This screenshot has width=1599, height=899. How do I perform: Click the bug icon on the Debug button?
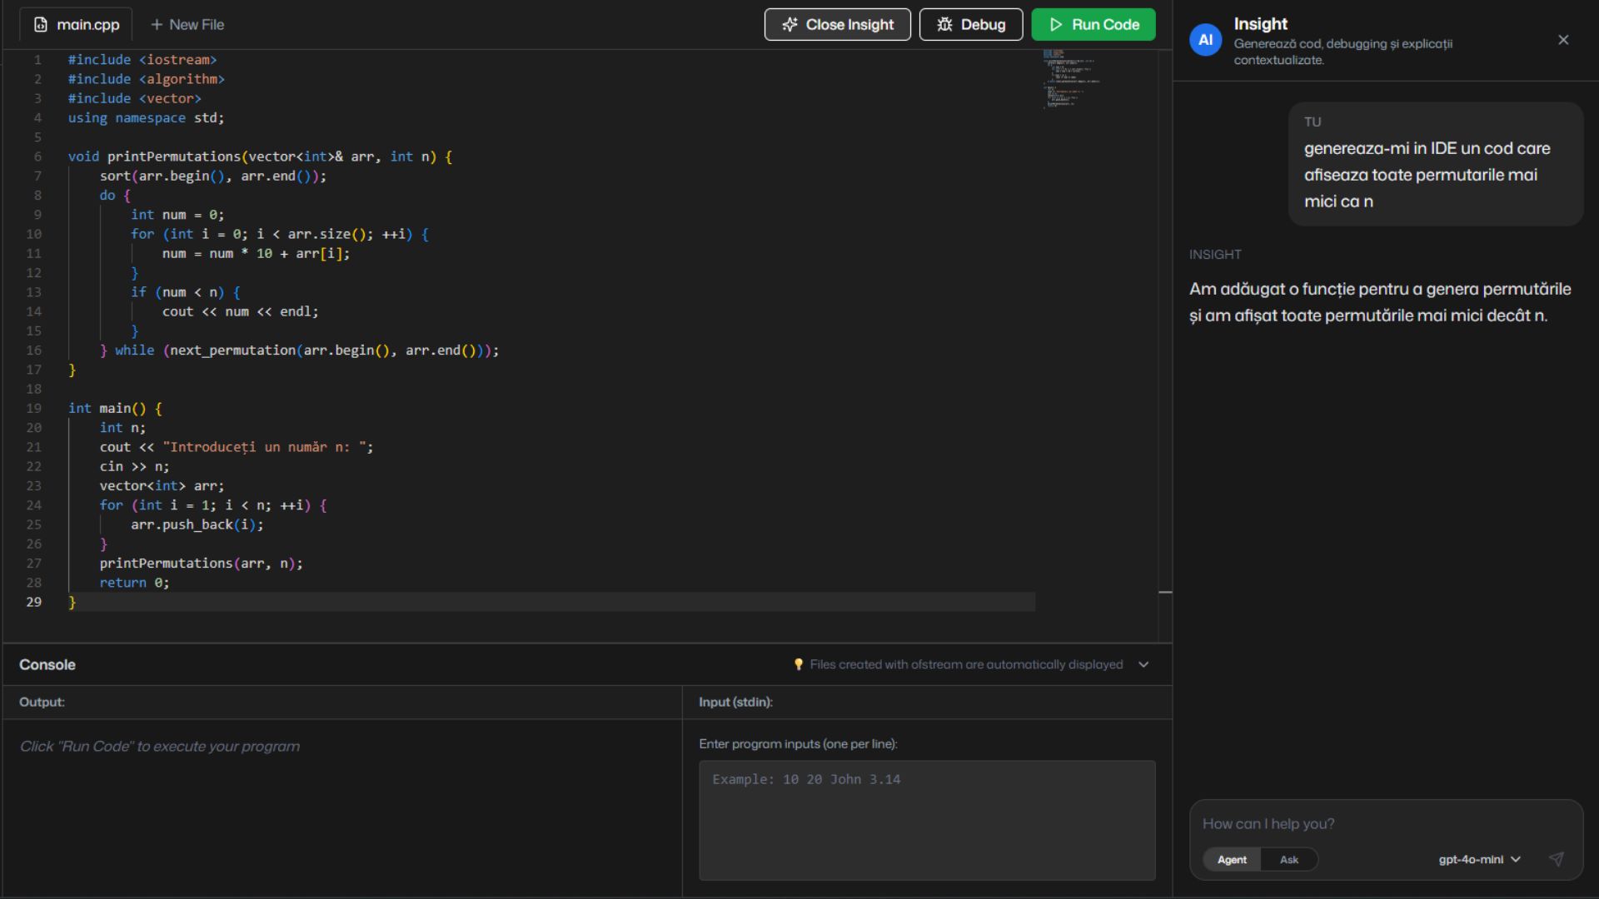[945, 24]
